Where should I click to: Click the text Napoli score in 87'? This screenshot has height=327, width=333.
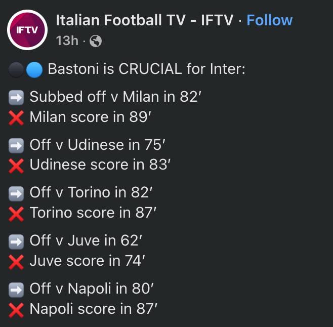(x=93, y=309)
